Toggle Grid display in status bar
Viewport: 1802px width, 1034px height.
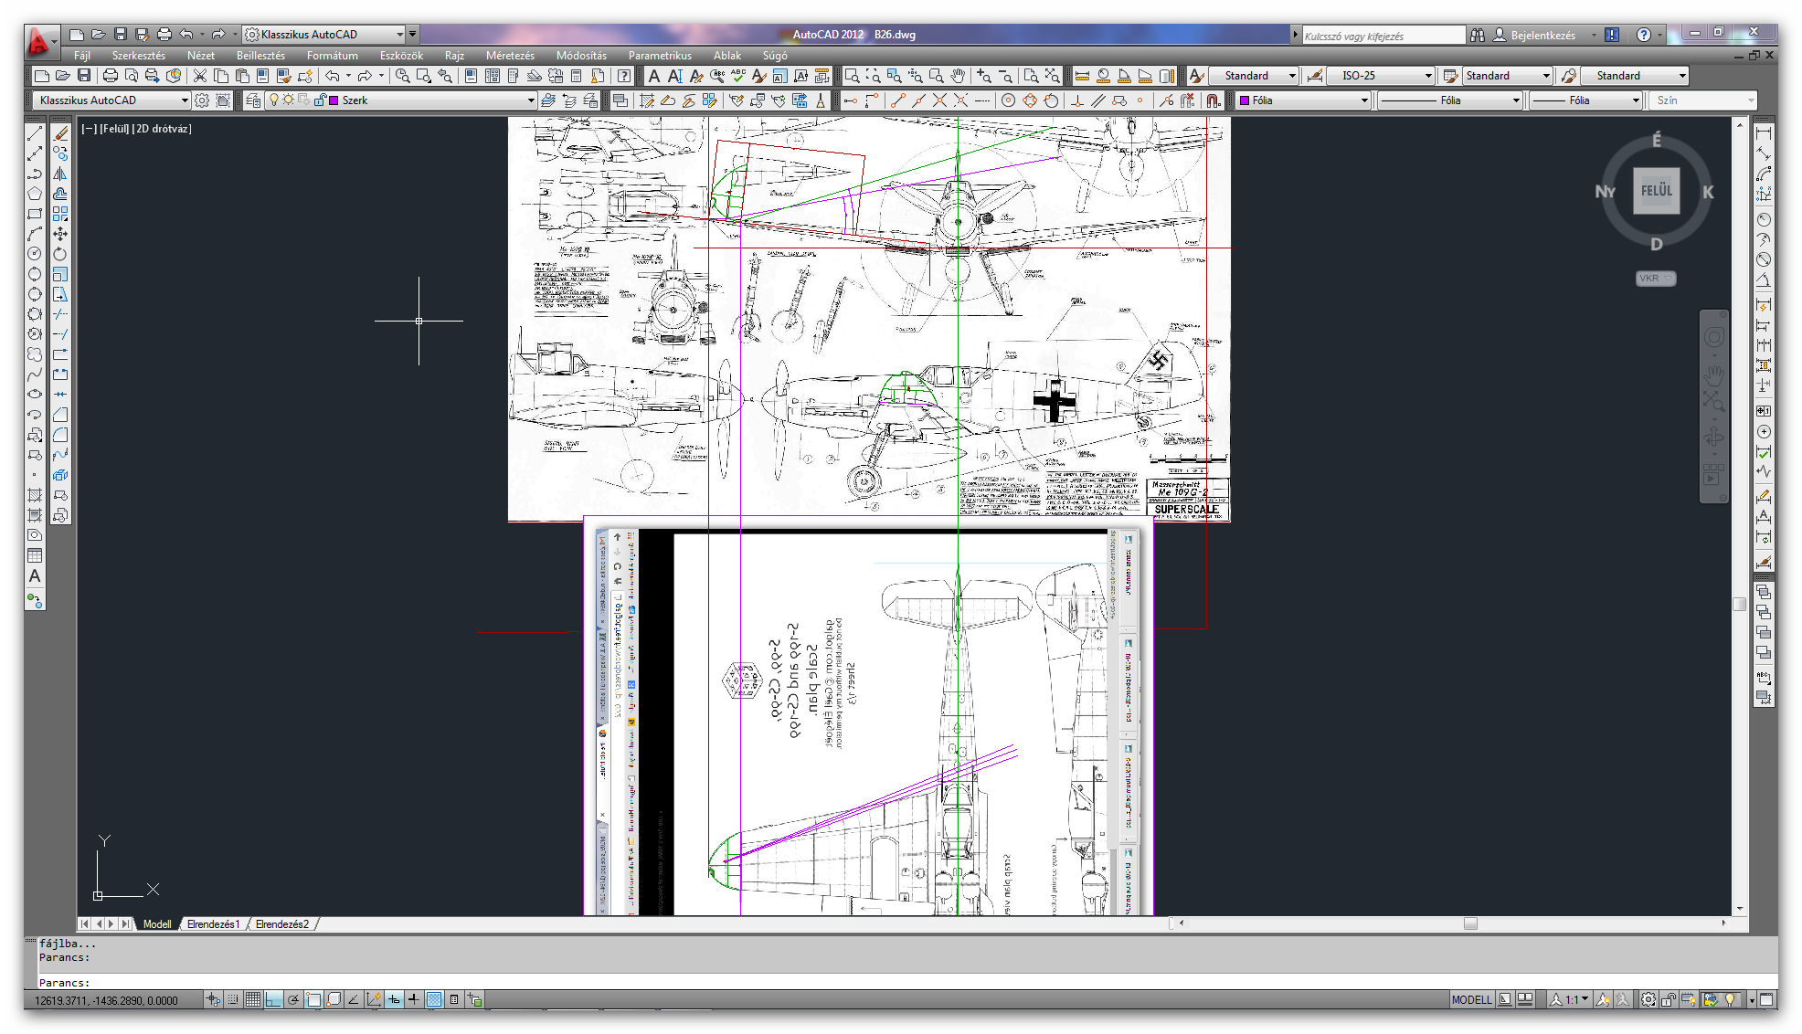253,999
